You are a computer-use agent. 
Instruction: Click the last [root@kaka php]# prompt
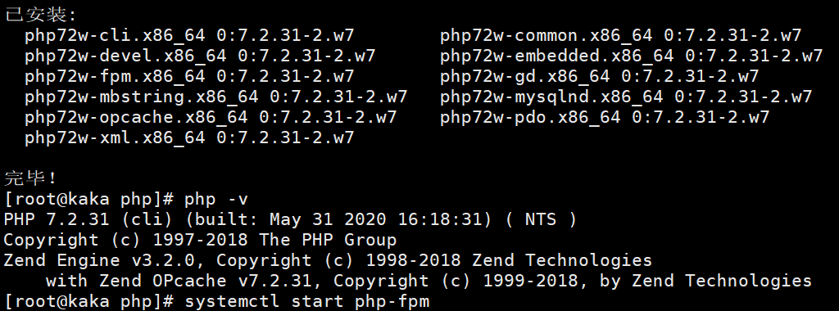click(88, 301)
